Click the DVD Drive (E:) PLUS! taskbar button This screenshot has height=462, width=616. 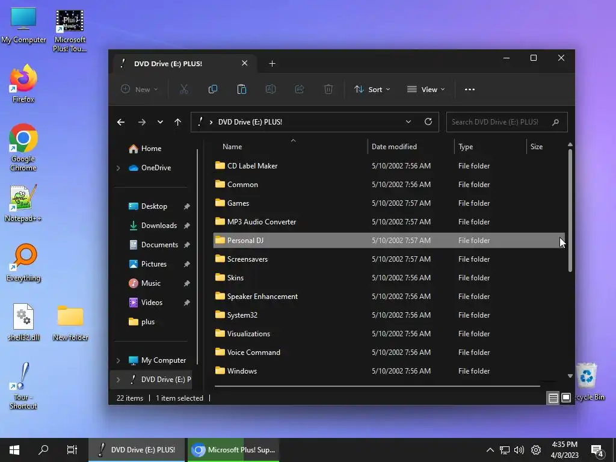tap(137, 450)
